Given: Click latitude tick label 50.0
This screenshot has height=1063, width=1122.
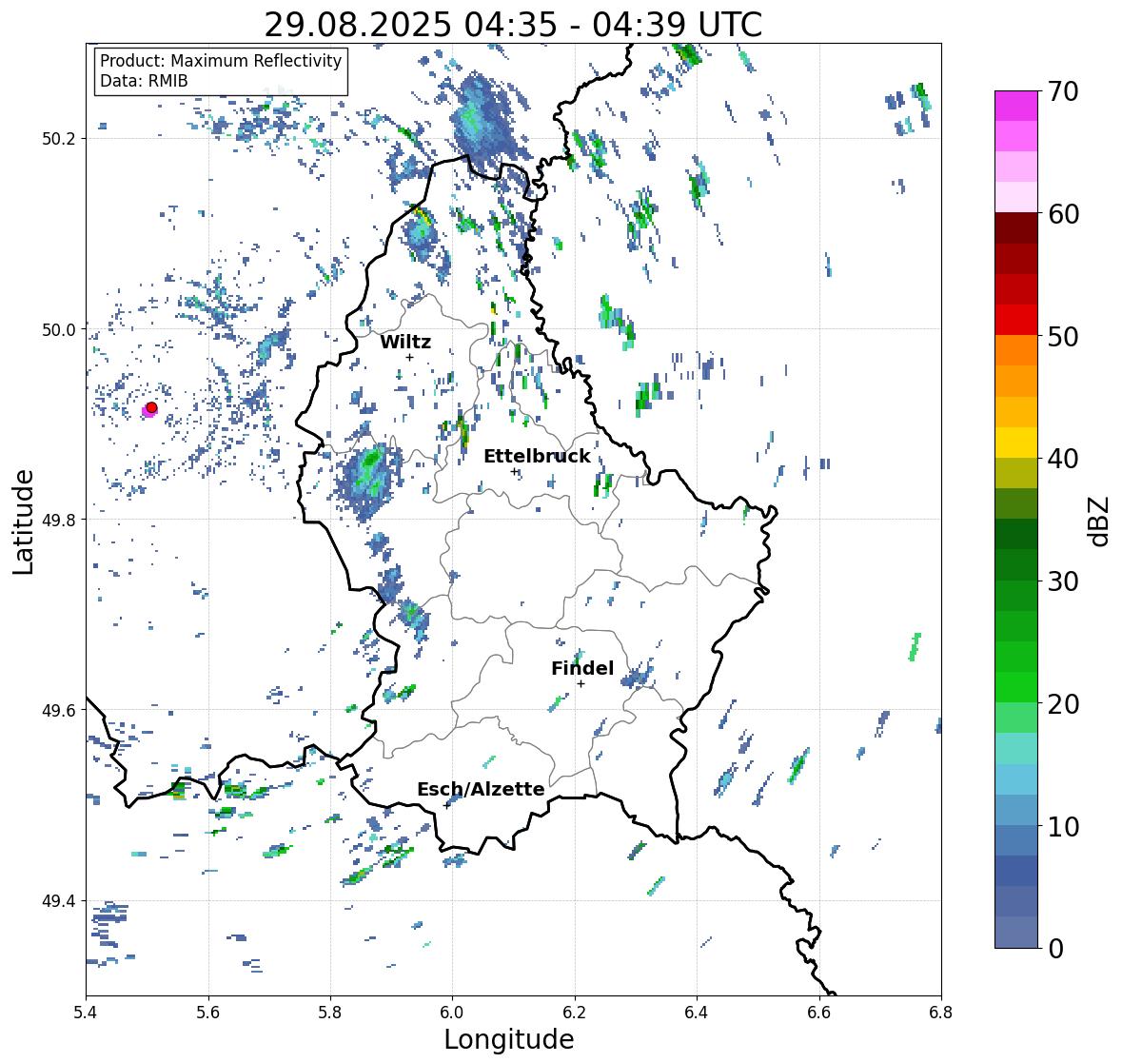Looking at the screenshot, I should tap(59, 330).
